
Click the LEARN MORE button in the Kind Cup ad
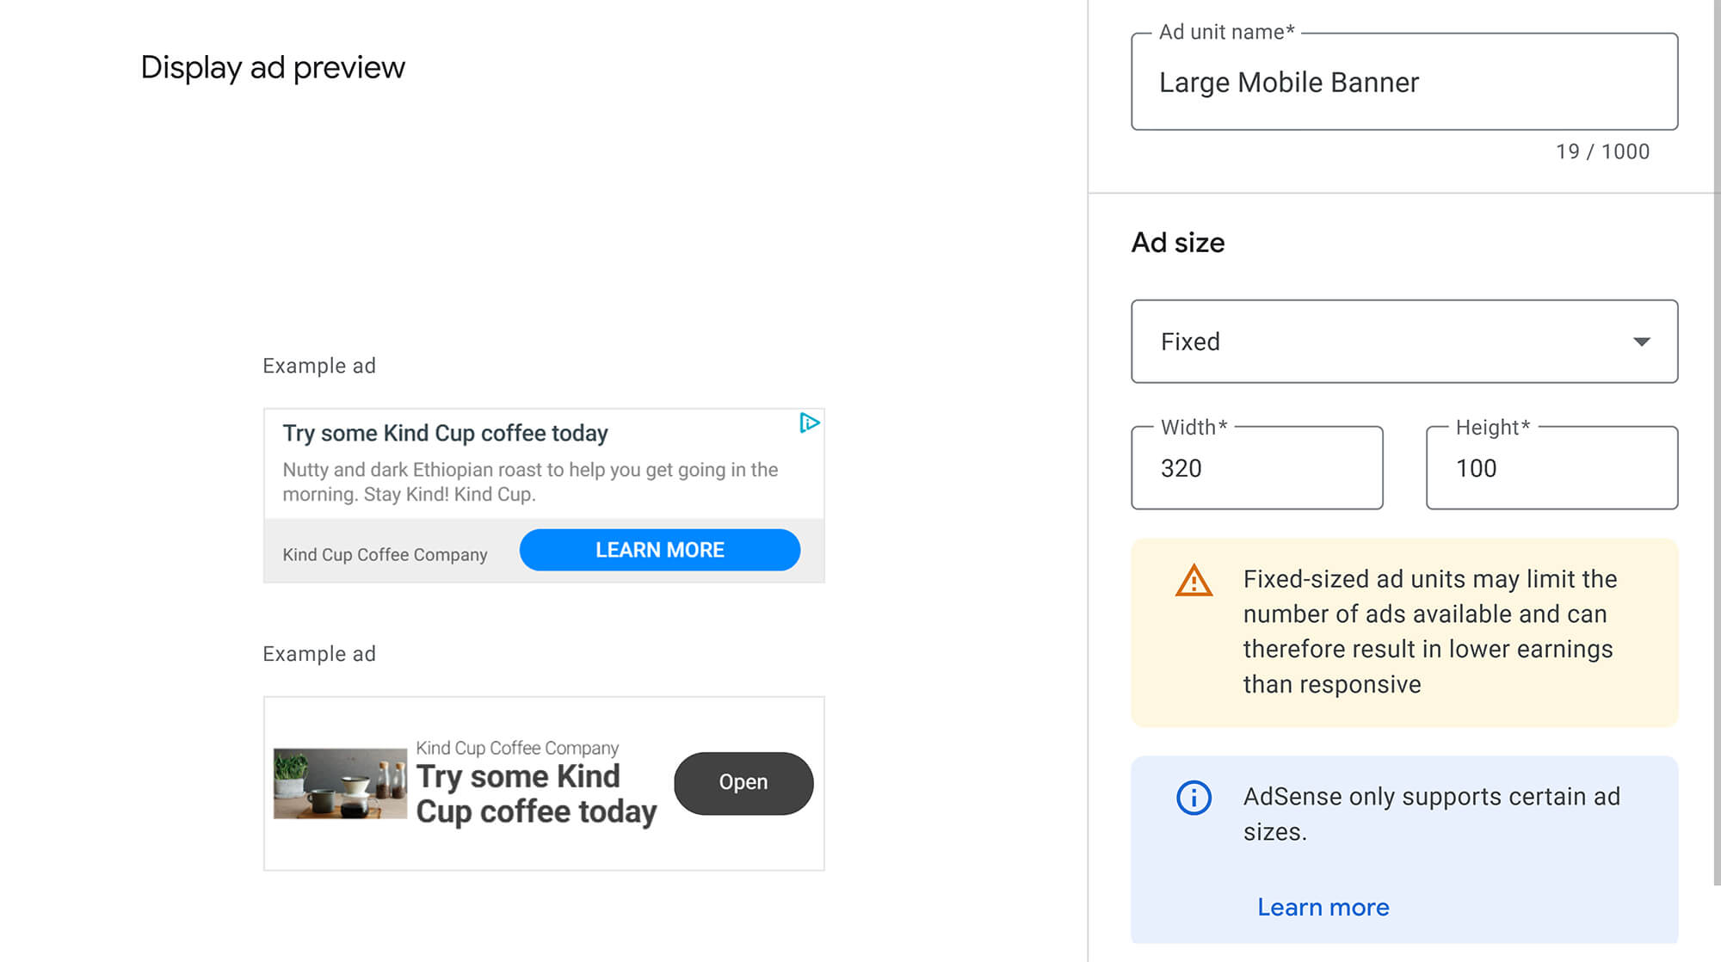[659, 550]
